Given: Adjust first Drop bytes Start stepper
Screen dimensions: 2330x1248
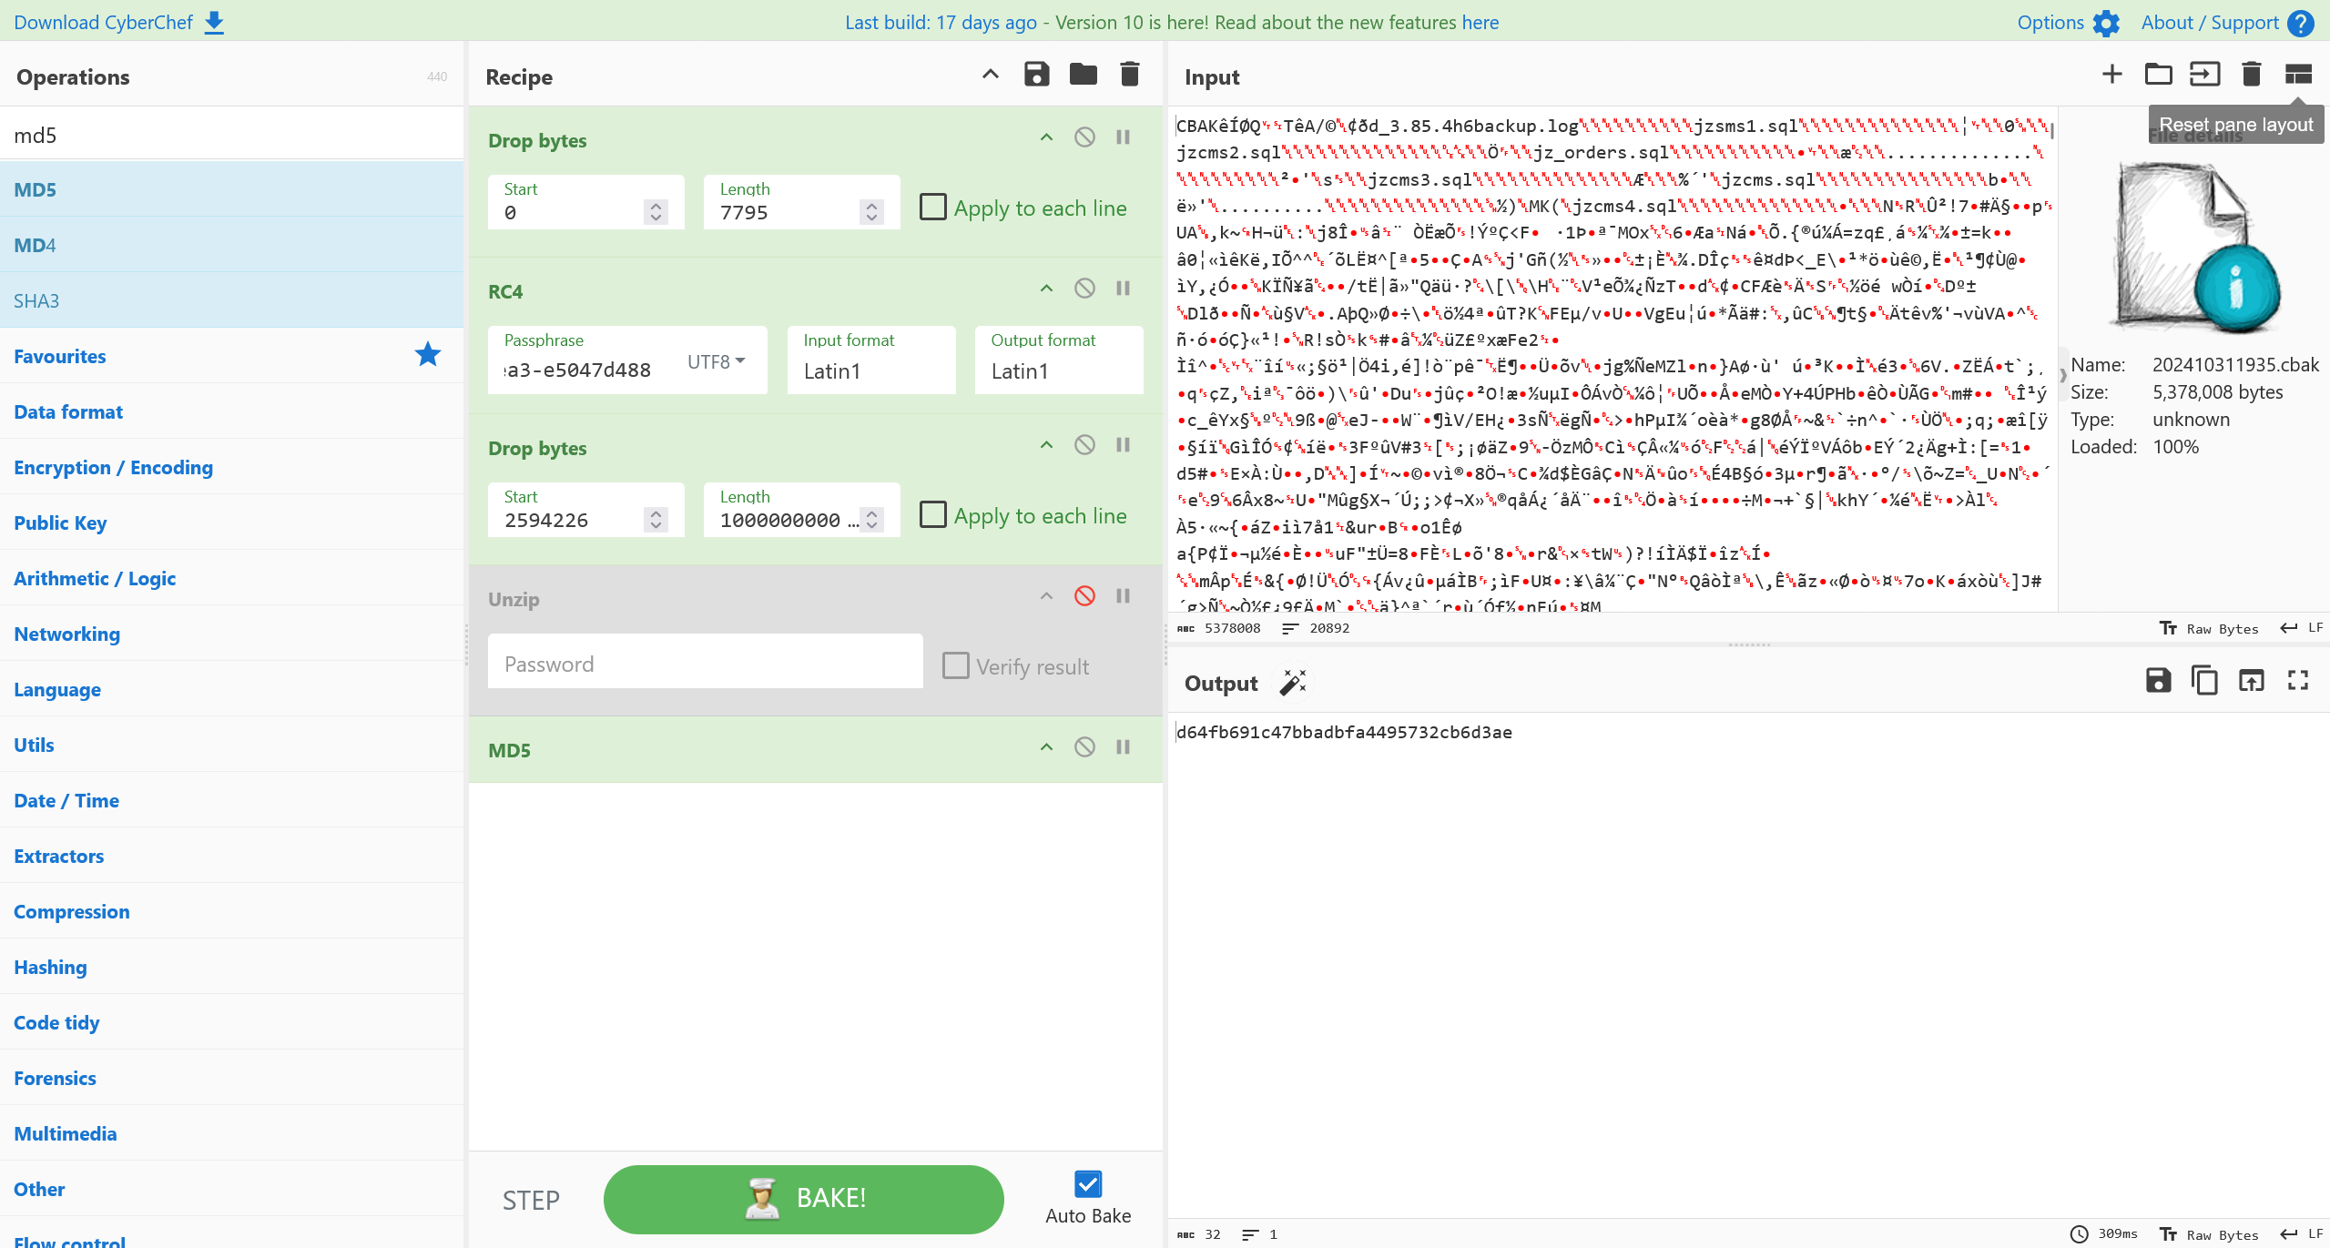Looking at the screenshot, I should click(656, 212).
